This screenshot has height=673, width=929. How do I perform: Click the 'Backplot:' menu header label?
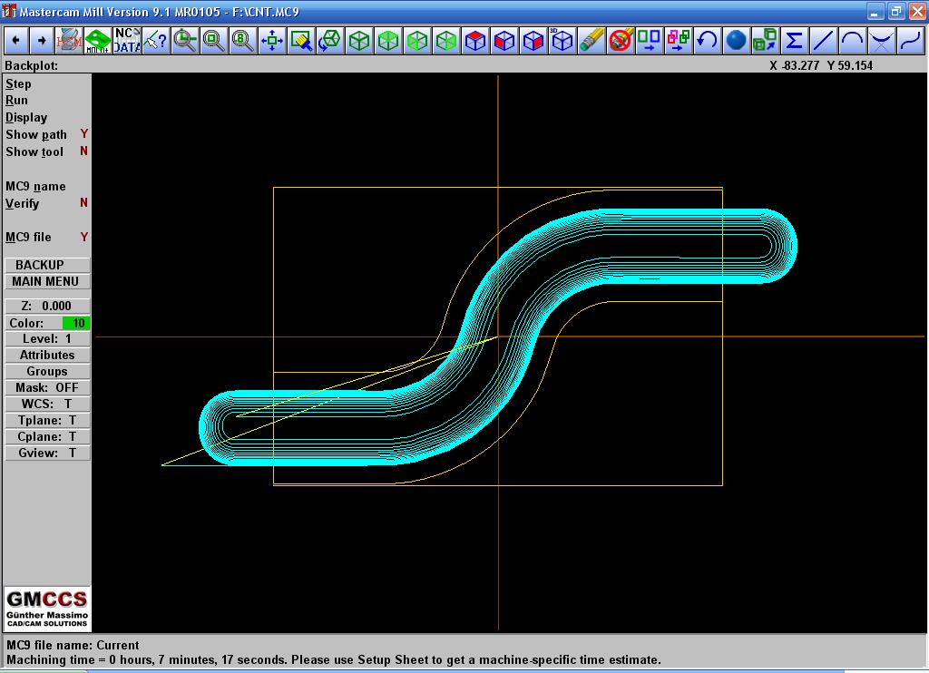32,65
